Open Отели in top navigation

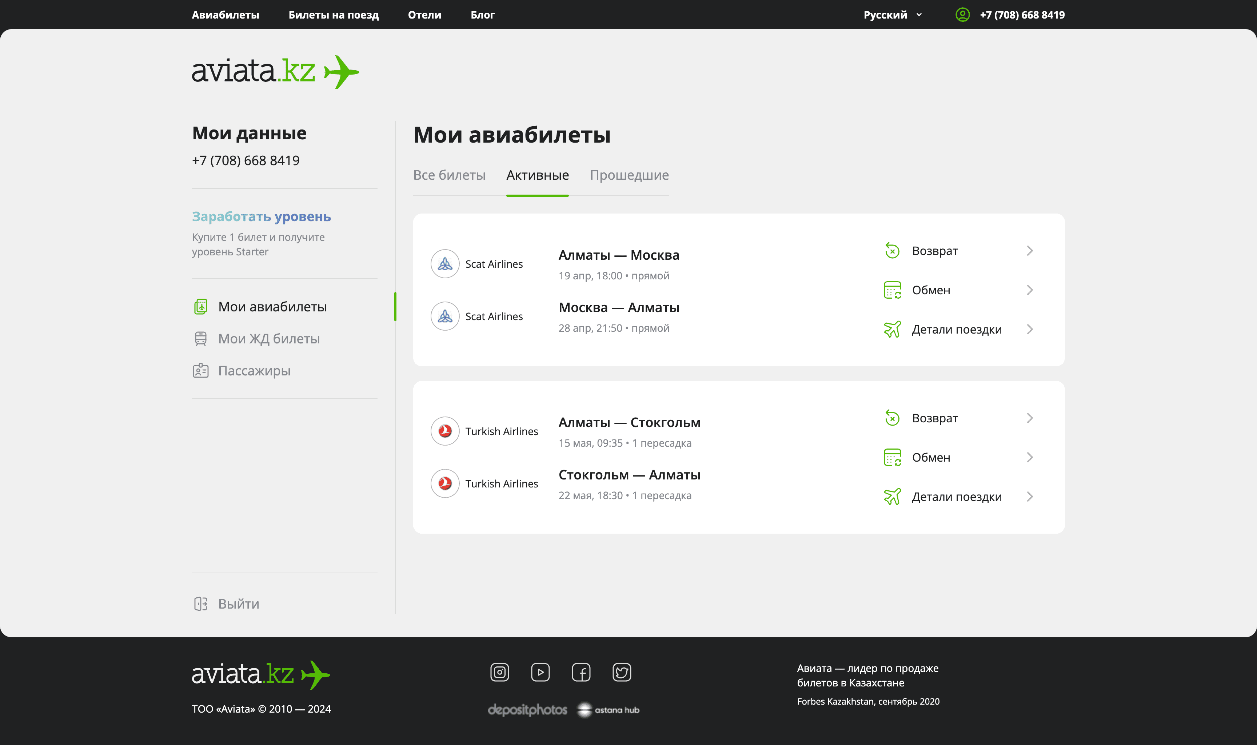(424, 15)
